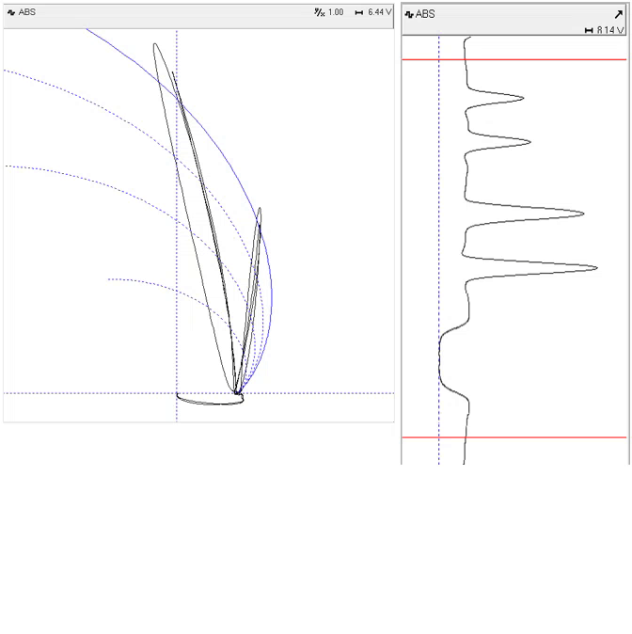
Task: Click the diagonal arrow icon in the strip chart header
Action: click(x=619, y=14)
